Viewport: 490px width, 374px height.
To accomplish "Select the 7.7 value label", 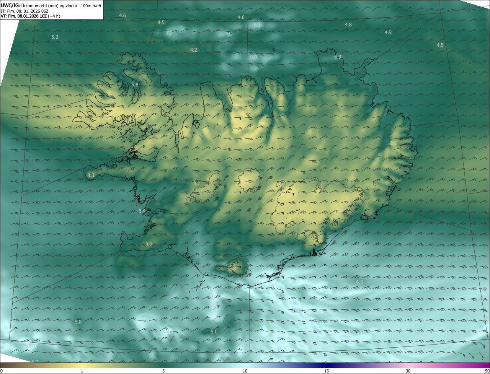I will coord(169,33).
